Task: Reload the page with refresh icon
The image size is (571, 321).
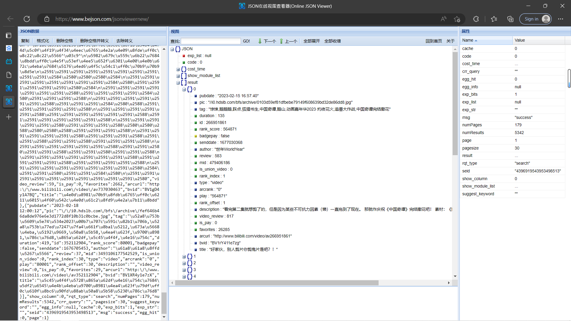Action: [x=27, y=19]
